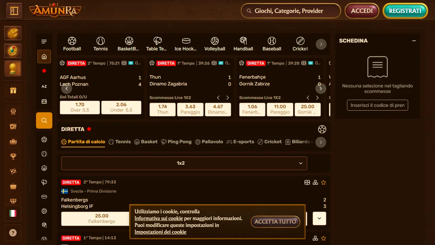Open Impostazioni dei cookie link

[160, 232]
